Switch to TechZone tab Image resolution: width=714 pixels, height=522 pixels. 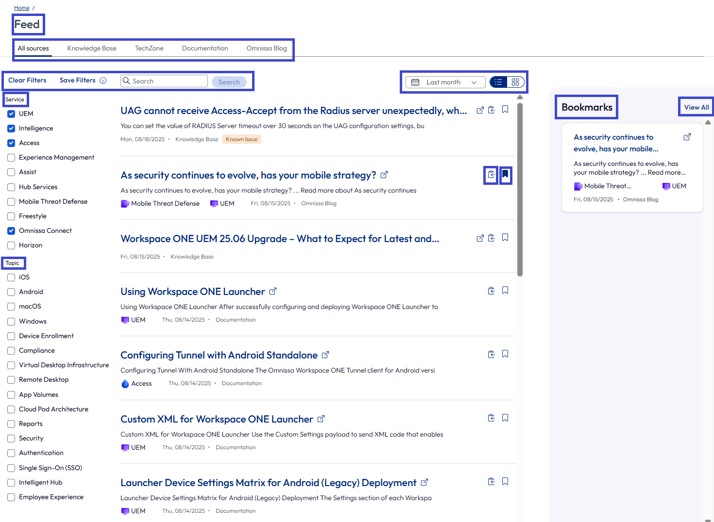(149, 49)
